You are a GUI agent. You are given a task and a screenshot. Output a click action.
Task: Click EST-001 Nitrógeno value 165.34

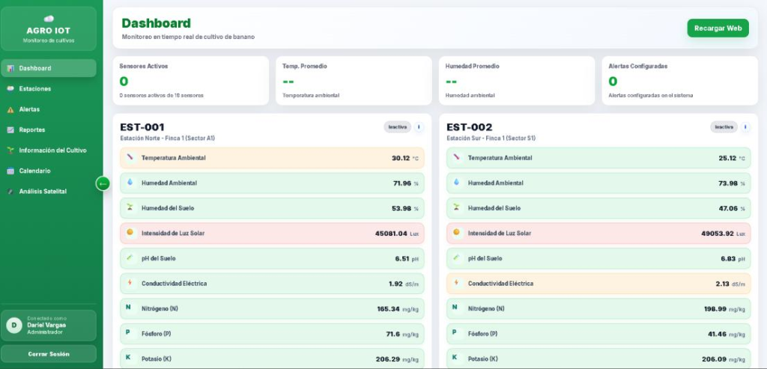(x=389, y=309)
